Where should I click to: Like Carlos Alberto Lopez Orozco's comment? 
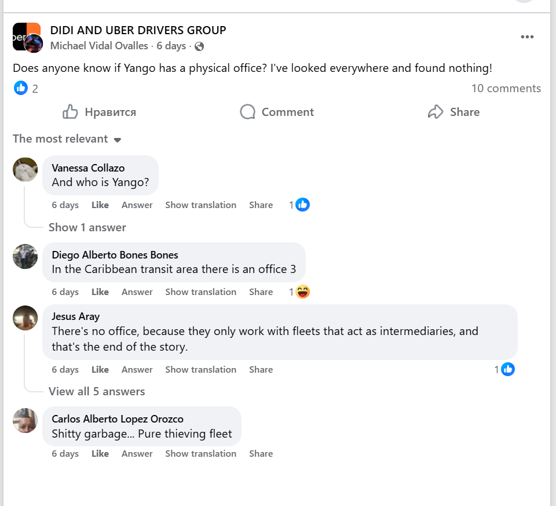(x=100, y=453)
